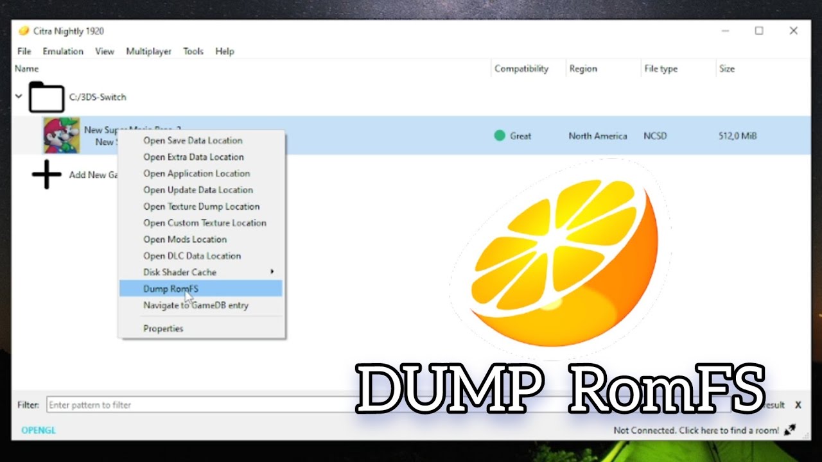The image size is (822, 462).
Task: Click the North America region cell
Action: tap(598, 136)
